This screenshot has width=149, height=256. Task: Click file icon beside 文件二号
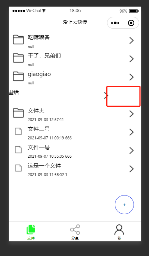click(x=18, y=131)
